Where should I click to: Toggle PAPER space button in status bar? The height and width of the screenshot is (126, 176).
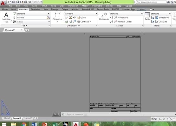154,119
